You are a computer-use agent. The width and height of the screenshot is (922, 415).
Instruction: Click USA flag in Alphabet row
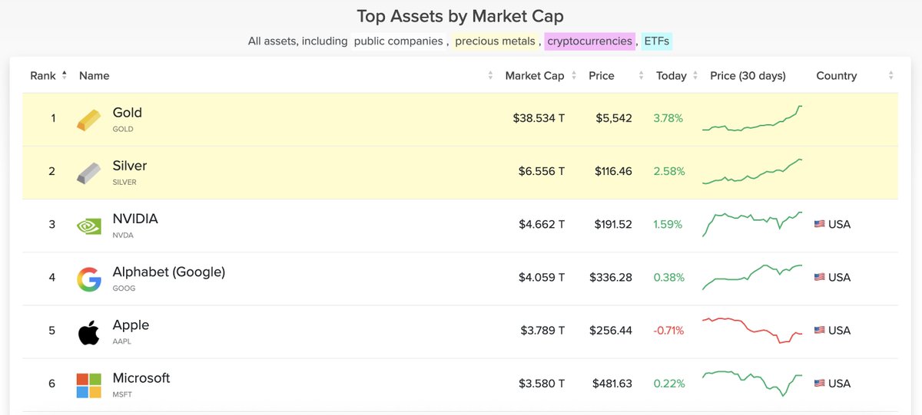click(x=820, y=277)
